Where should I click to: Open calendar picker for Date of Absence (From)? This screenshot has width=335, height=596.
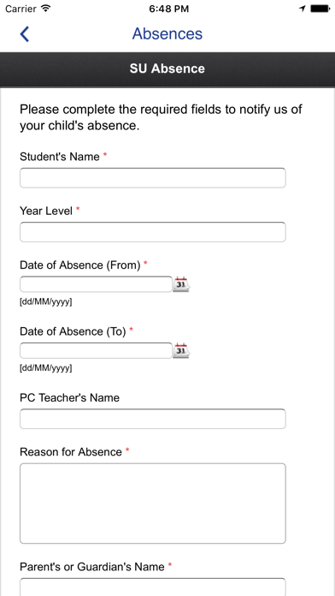(x=181, y=284)
